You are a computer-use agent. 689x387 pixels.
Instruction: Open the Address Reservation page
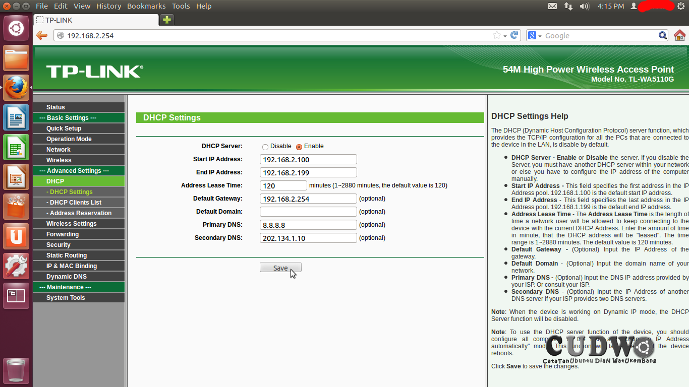coord(79,213)
